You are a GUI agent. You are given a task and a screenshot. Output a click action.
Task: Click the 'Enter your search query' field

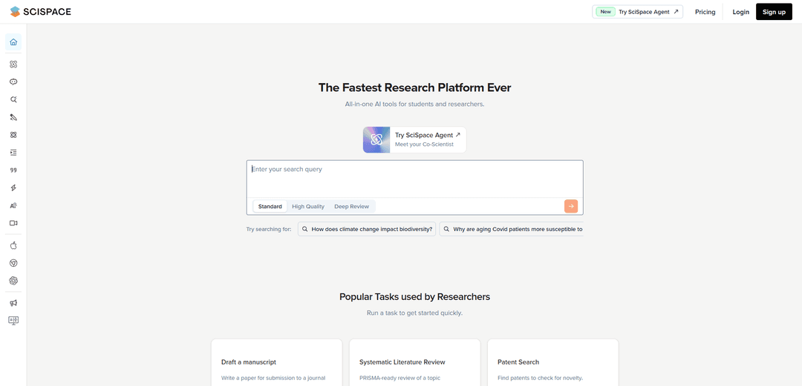pyautogui.click(x=414, y=179)
